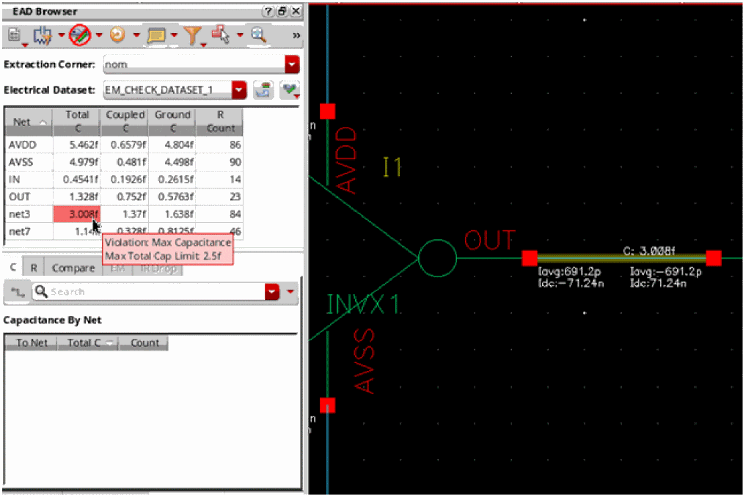Click the checkmark options icon beside dataset
Image resolution: width=743 pixels, height=495 pixels.
pyautogui.click(x=290, y=89)
